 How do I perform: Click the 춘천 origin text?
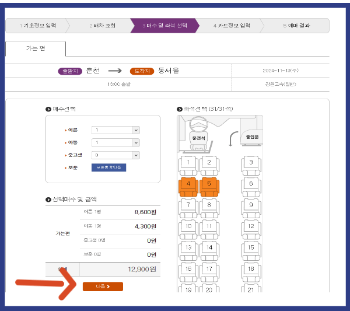click(93, 71)
